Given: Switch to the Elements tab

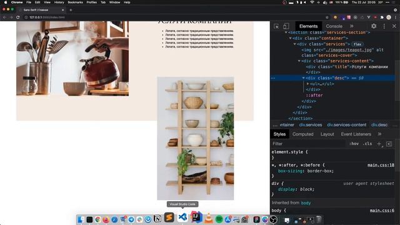Looking at the screenshot, I should coord(308,26).
